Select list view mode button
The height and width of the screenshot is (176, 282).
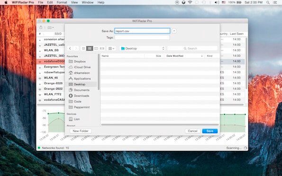click(x=90, y=48)
